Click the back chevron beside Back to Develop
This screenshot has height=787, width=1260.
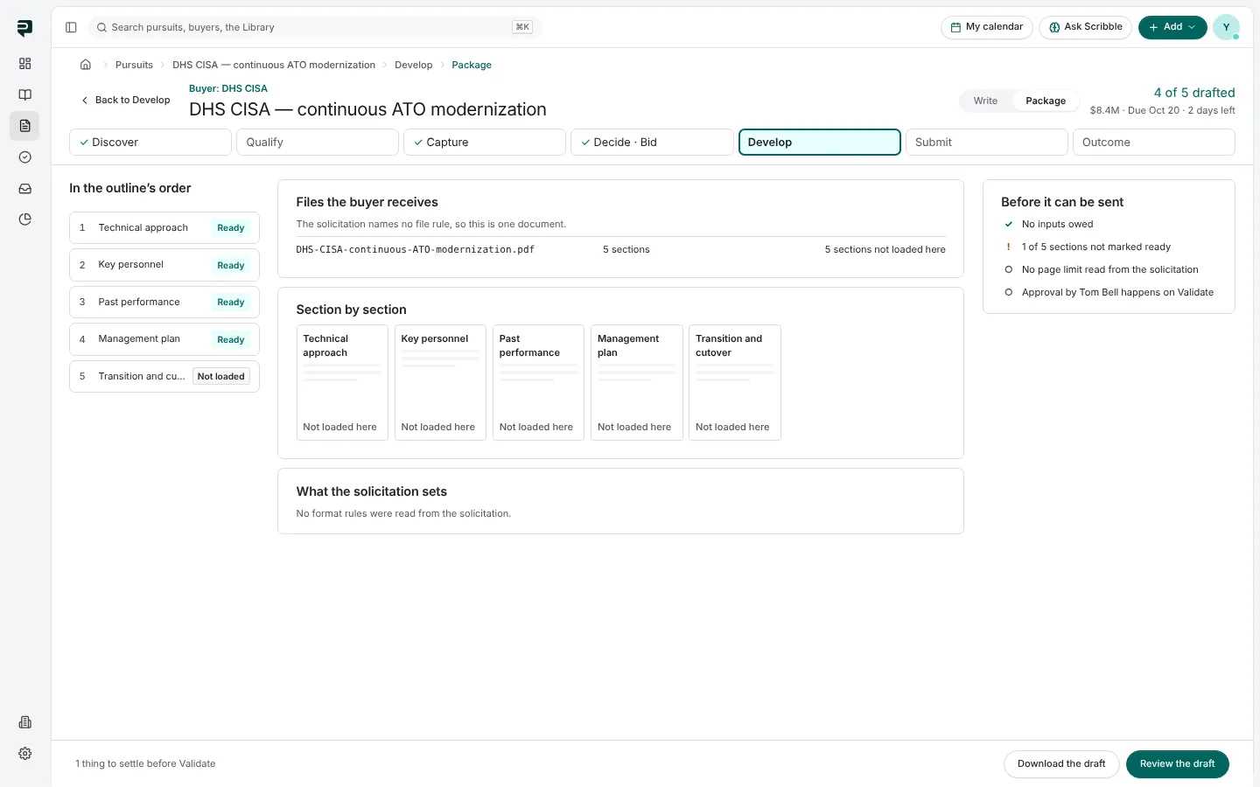tap(85, 101)
